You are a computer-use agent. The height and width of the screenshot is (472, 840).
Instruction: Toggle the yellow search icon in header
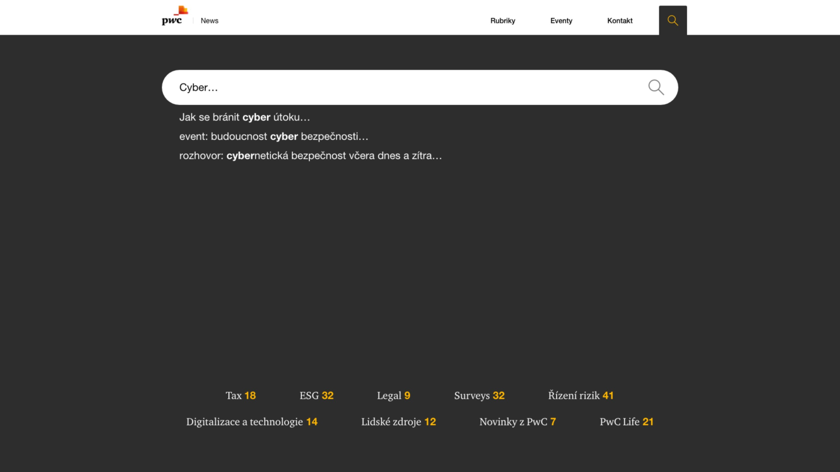click(x=672, y=20)
